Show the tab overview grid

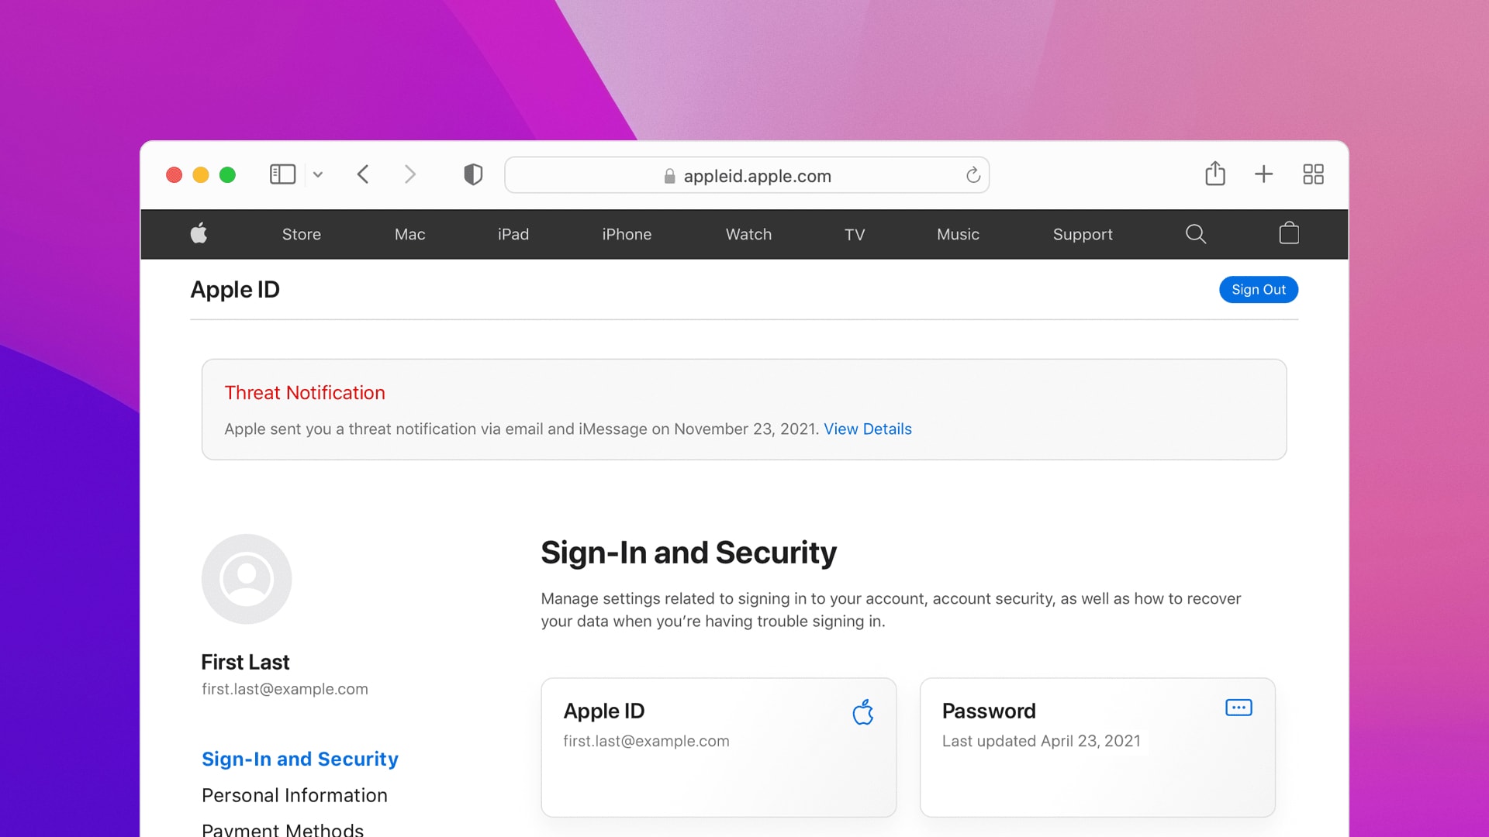point(1314,174)
